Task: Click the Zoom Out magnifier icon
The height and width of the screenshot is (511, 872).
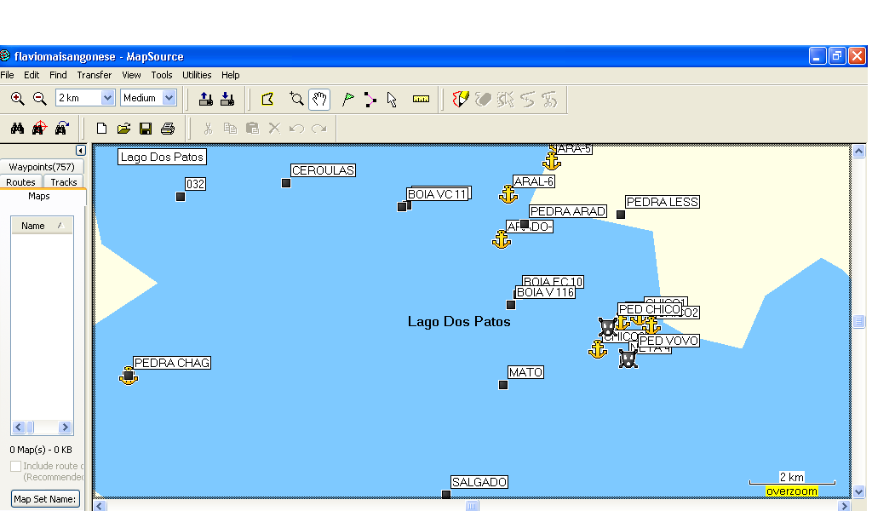Action: (x=39, y=99)
